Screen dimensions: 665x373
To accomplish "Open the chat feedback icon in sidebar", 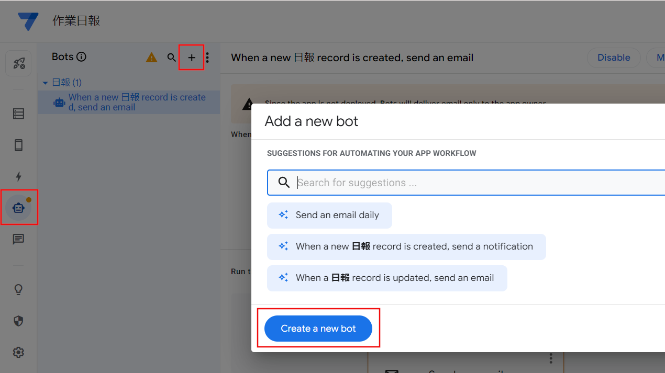I will [18, 239].
